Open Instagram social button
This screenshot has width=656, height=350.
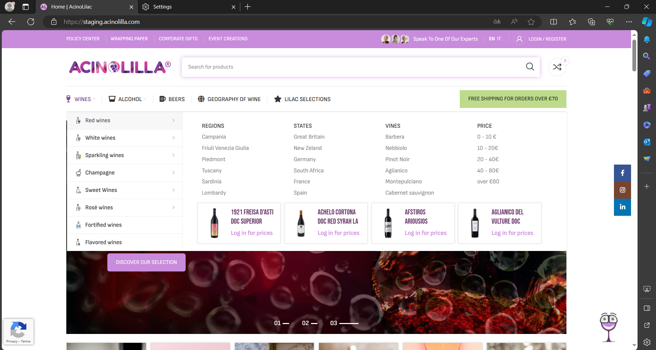pos(622,190)
